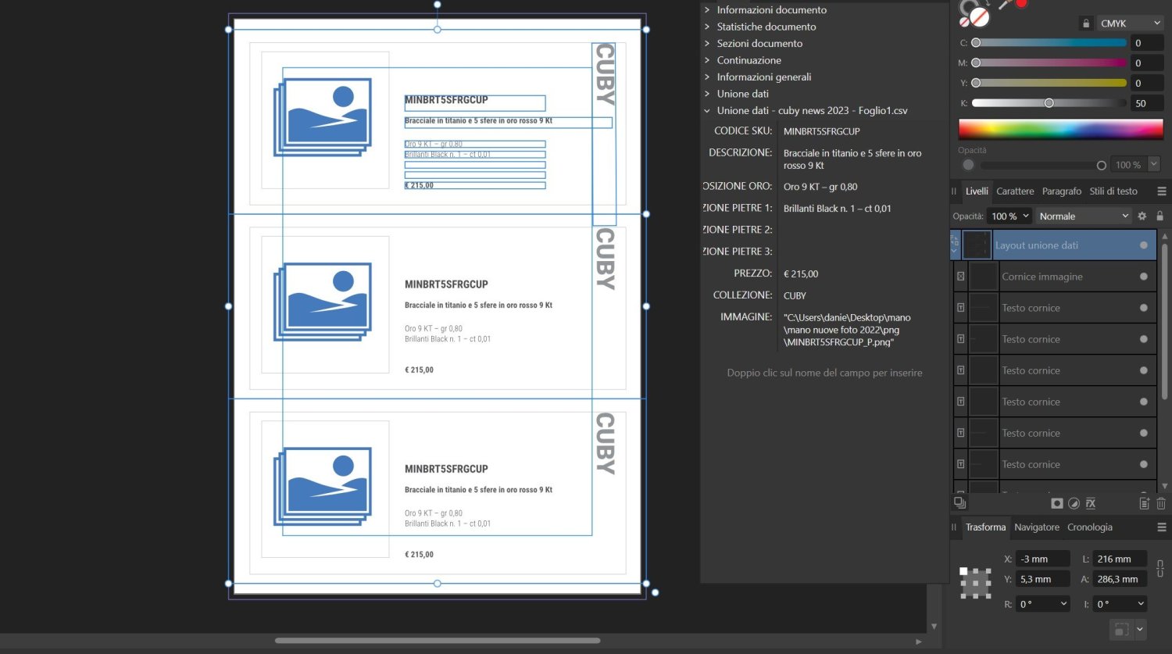1172x654 pixels.
Task: Open the Normale blend mode dropdown
Action: pos(1084,216)
